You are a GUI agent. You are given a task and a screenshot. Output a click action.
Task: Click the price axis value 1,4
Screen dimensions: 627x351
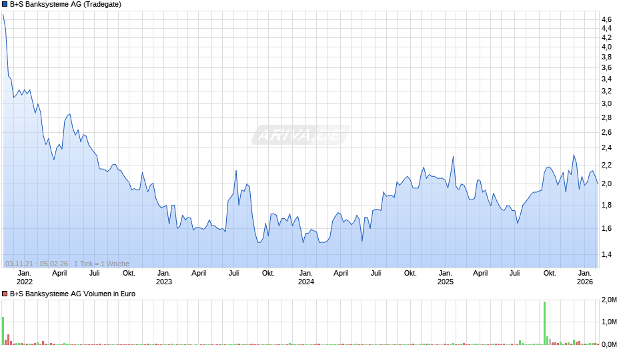[606, 254]
